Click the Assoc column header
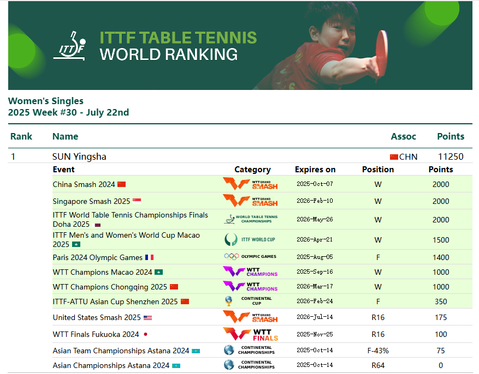The image size is (479, 374). 403,136
